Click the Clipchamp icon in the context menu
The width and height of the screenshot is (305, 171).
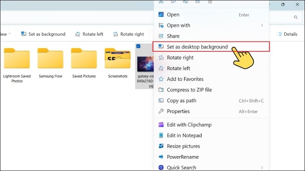click(161, 125)
